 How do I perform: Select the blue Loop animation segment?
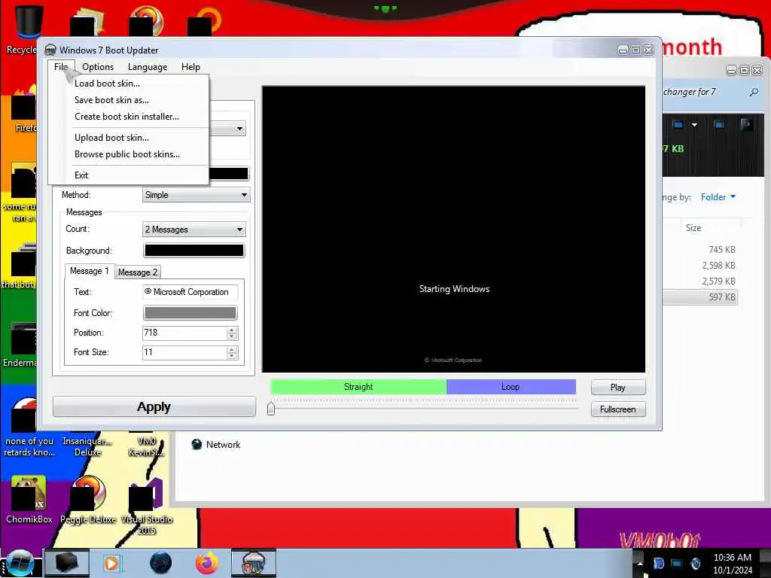click(510, 387)
